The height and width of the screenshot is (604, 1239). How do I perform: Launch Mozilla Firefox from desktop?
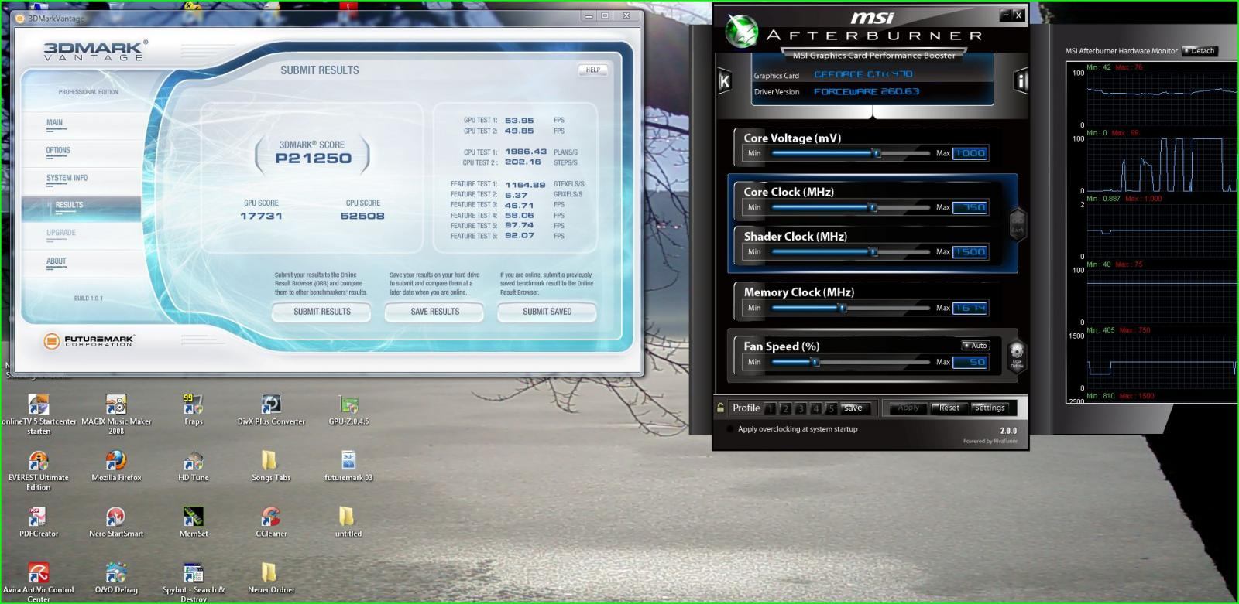[x=116, y=461]
